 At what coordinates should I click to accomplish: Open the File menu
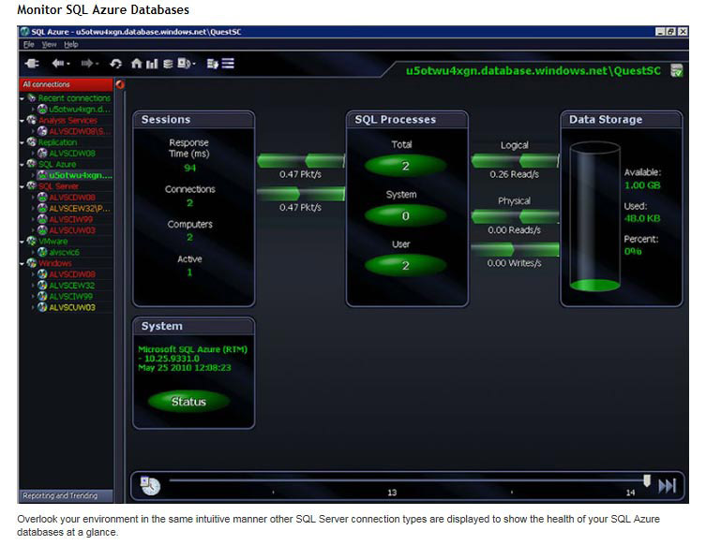pos(28,45)
